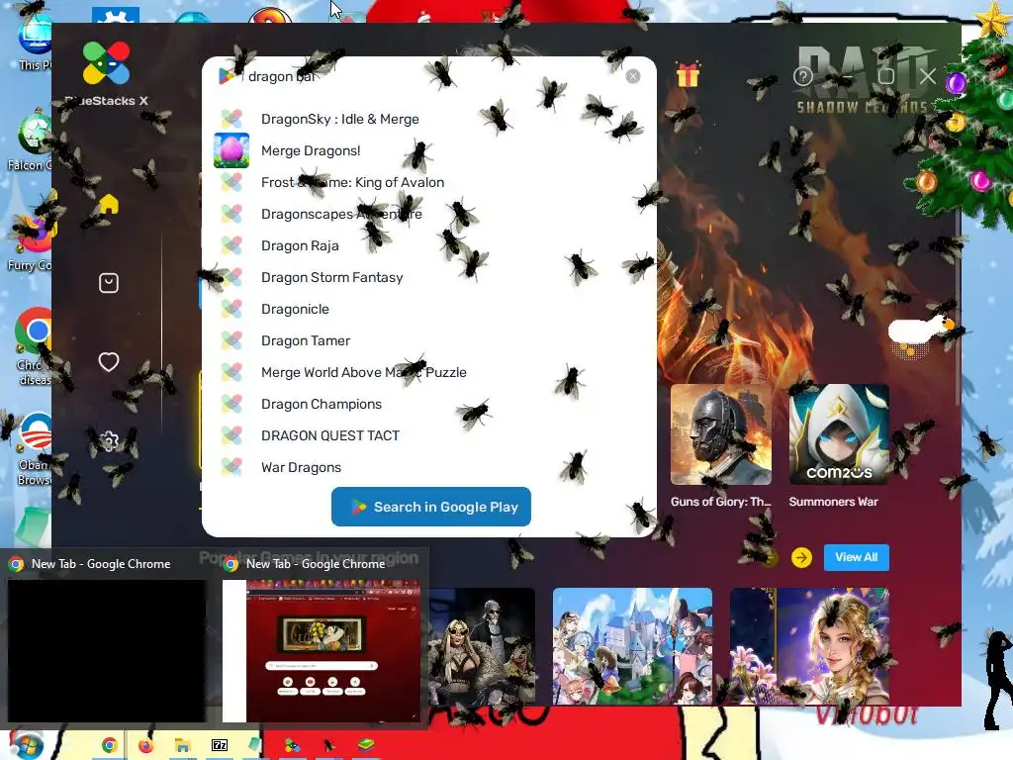Click the fly app taskbar icon
The width and height of the screenshot is (1013, 760).
(x=328, y=745)
